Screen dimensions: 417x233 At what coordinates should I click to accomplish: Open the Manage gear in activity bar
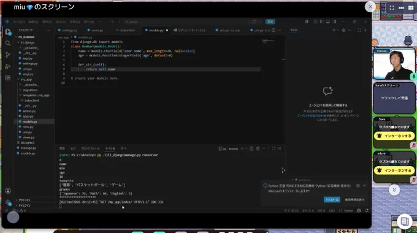8,202
